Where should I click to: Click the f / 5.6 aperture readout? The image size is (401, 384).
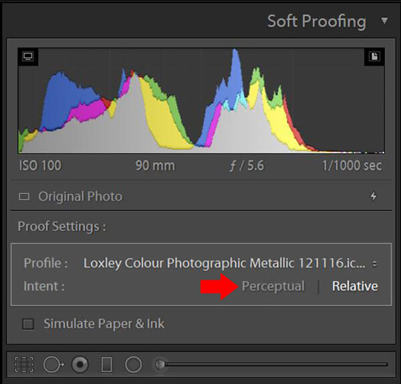(247, 165)
